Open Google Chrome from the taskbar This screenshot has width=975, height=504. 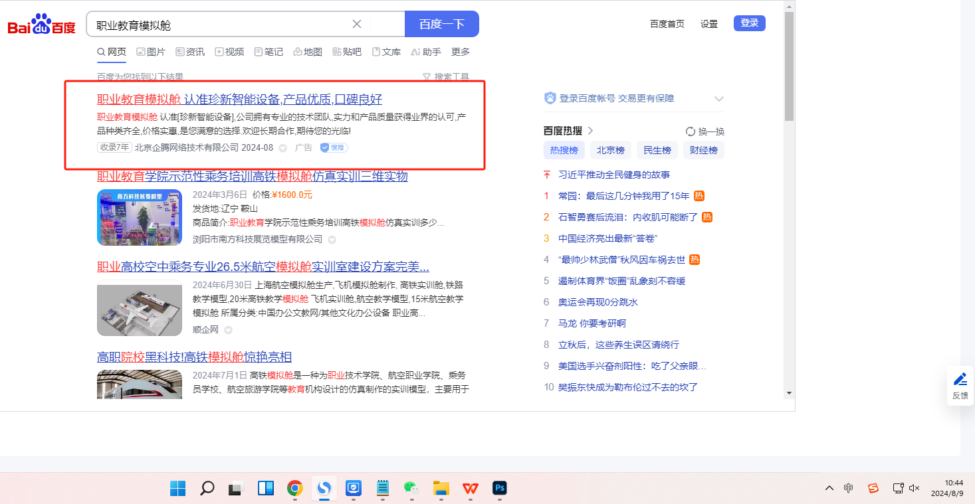click(x=295, y=489)
